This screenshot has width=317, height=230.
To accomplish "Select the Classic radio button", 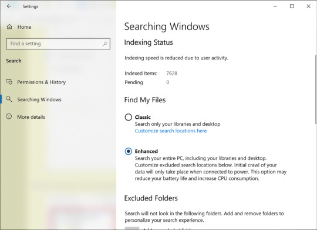I will click(129, 117).
